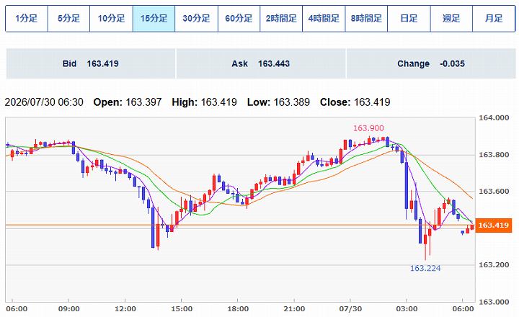Open the 10分足 timeframe tab
The image size is (519, 317).
tap(111, 19)
